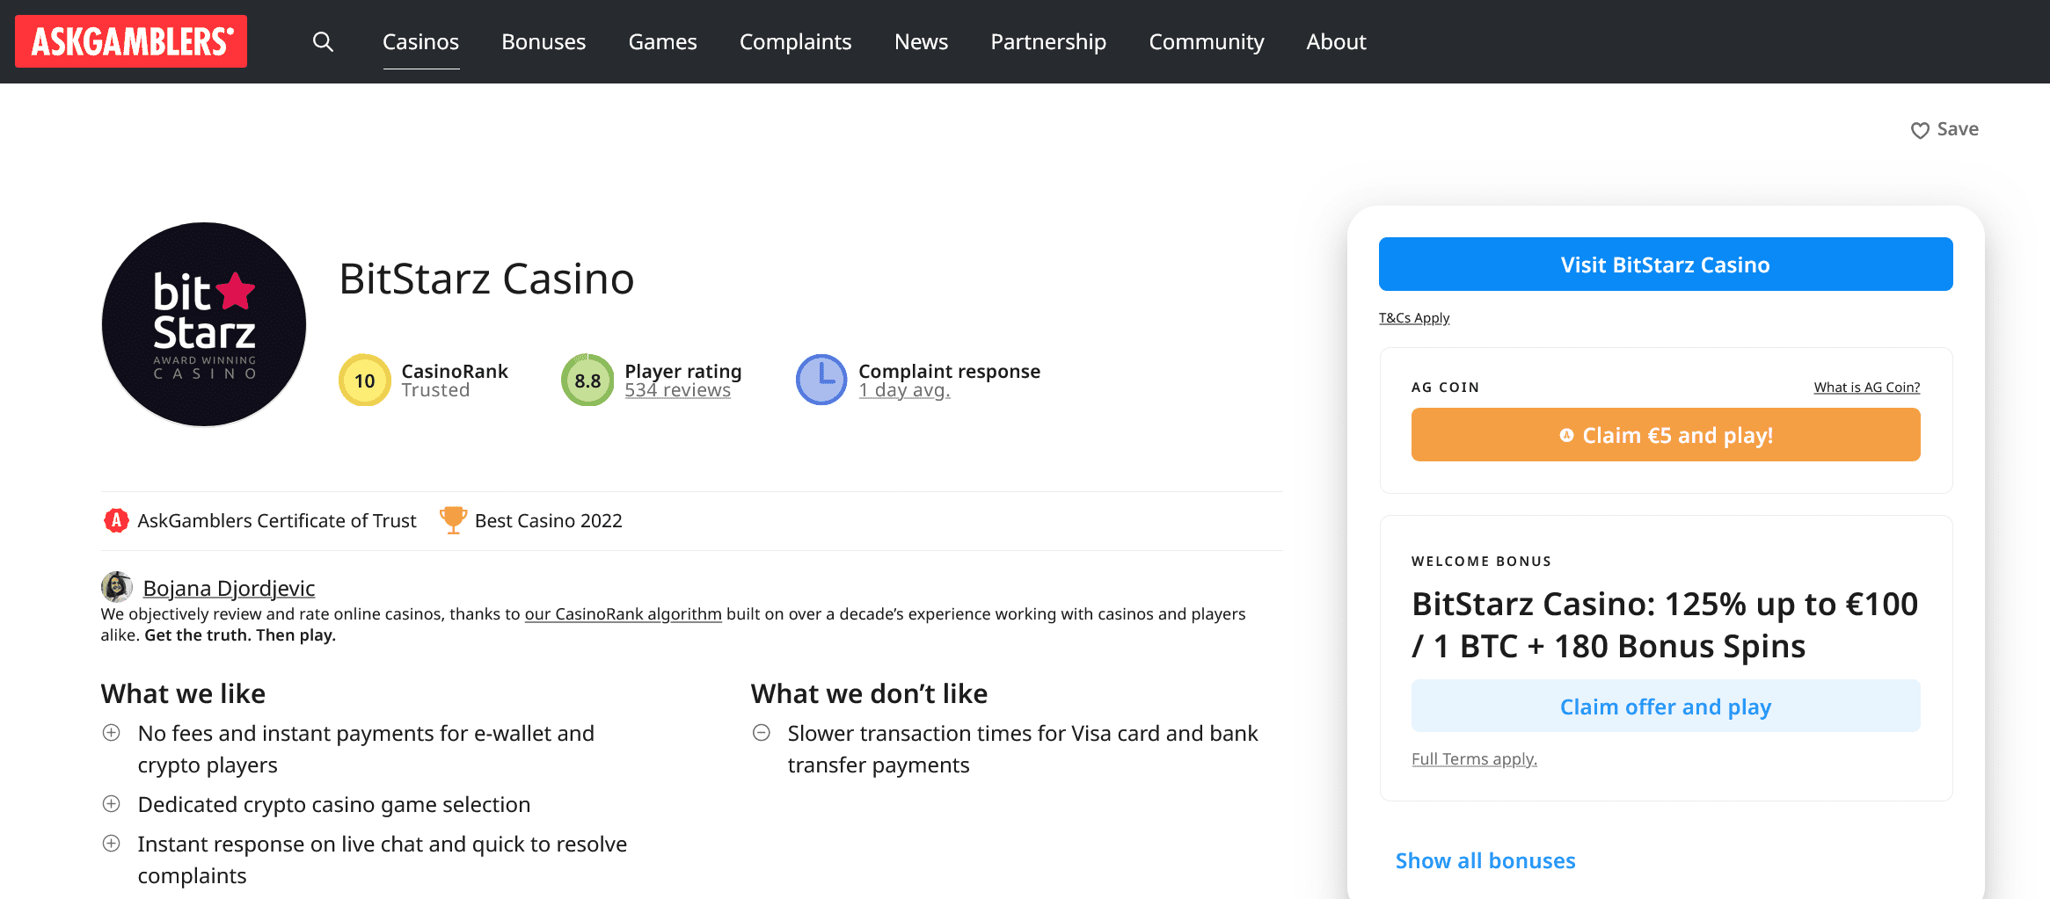Click the coin icon inside the Claim €5 button

tap(1566, 435)
